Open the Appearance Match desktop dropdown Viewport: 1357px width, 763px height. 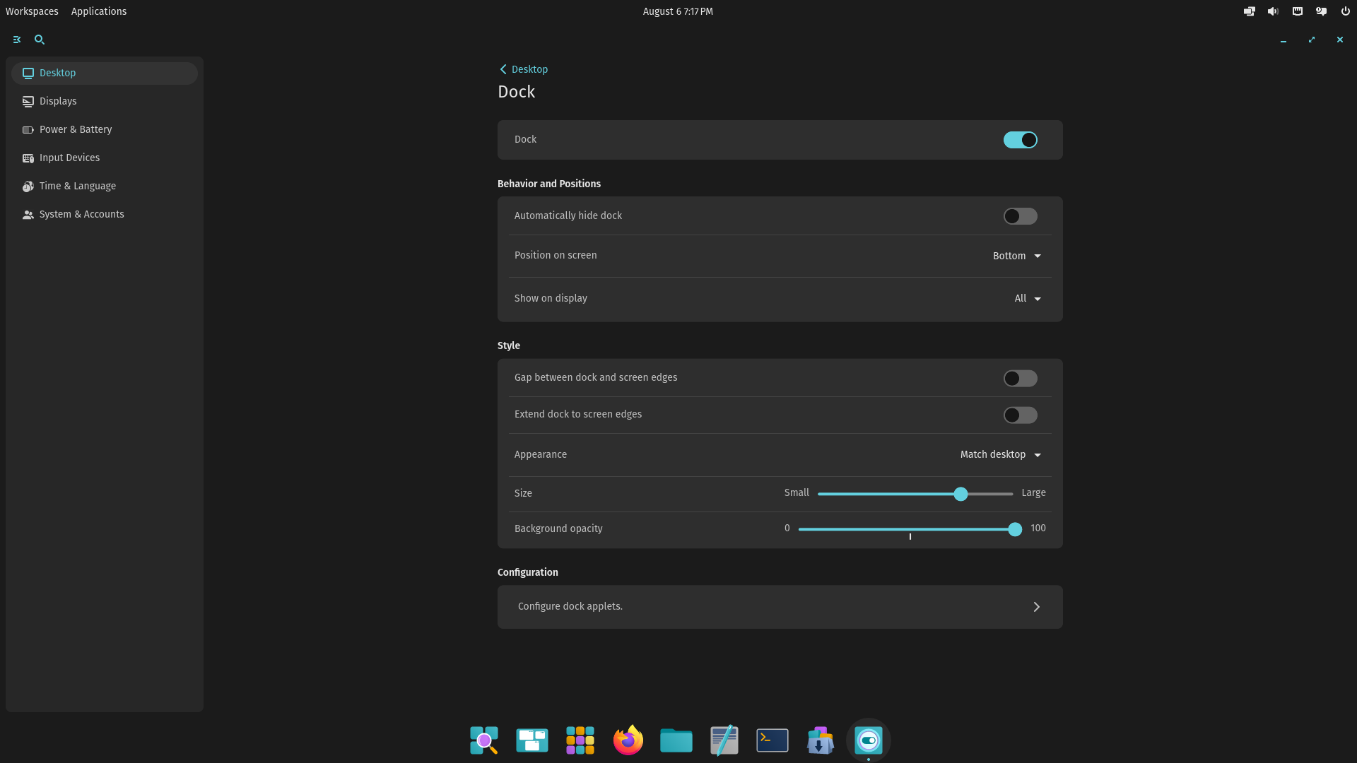pos(1001,455)
